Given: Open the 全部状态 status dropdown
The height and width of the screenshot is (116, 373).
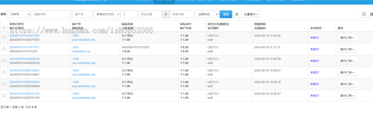Looking at the screenshot, I should click(207, 14).
